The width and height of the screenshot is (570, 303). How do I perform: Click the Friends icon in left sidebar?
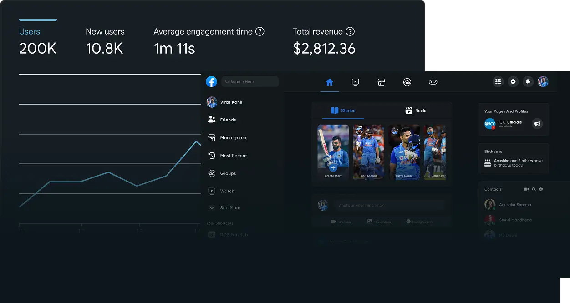coord(212,120)
